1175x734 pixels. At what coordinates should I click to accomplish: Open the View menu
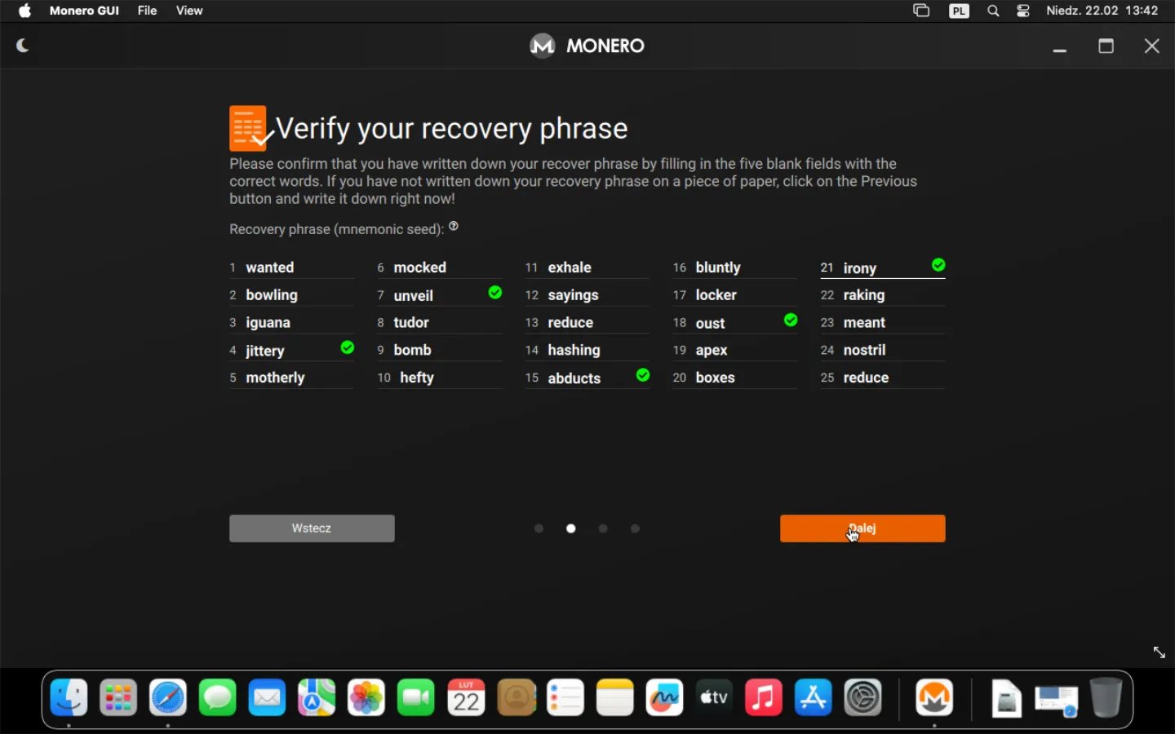189,11
